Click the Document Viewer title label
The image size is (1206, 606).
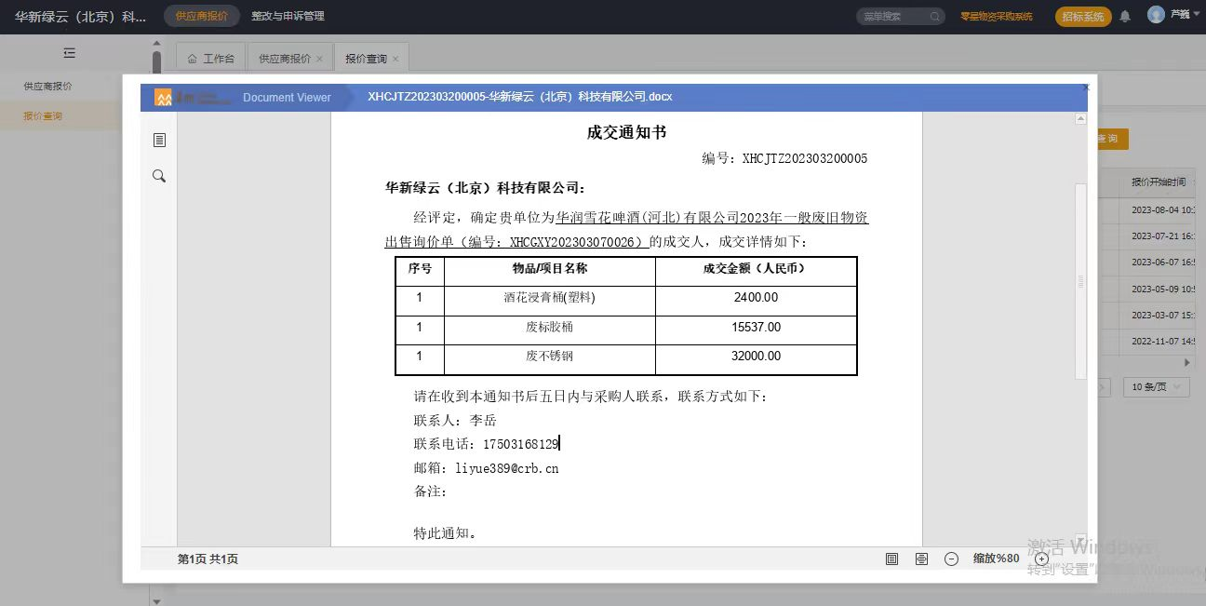tap(287, 97)
